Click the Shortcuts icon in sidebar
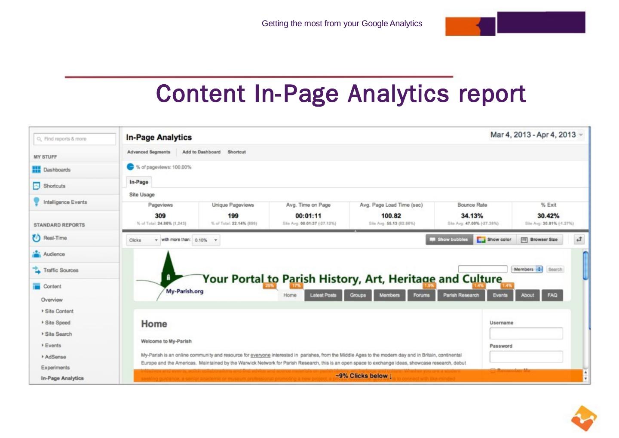The image size is (619, 438). tap(37, 186)
